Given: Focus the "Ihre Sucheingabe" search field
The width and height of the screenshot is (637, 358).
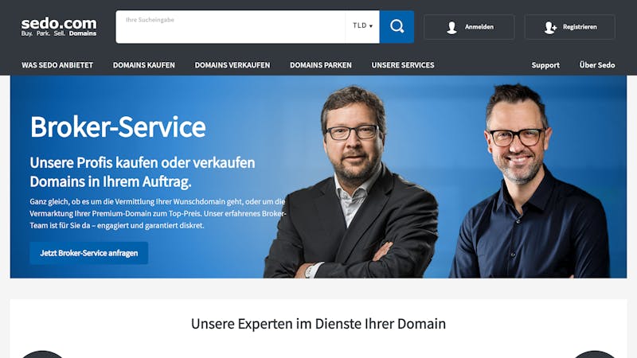Looking at the screenshot, I should coord(230,27).
